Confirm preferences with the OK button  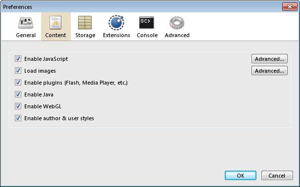[x=241, y=175]
